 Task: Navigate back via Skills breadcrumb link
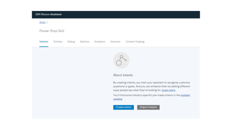(x=42, y=22)
